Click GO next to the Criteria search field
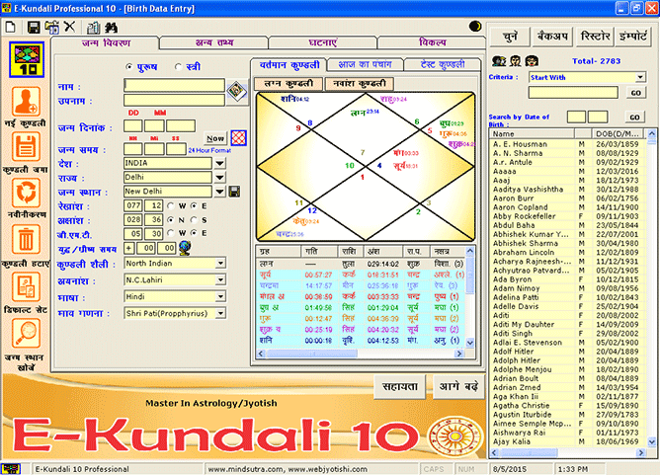 636,93
